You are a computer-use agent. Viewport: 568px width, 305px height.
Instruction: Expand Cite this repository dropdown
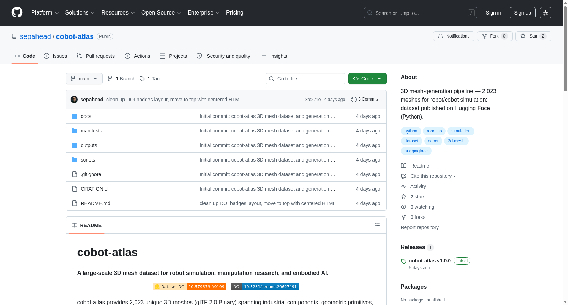(433, 176)
